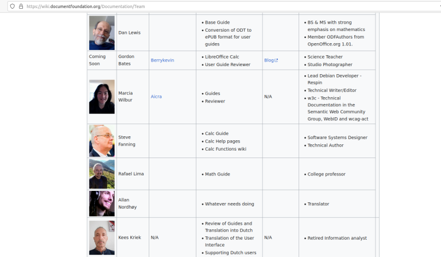Click the name Marcia Wilbur
Screen dimensions: 441x257
coord(125,97)
